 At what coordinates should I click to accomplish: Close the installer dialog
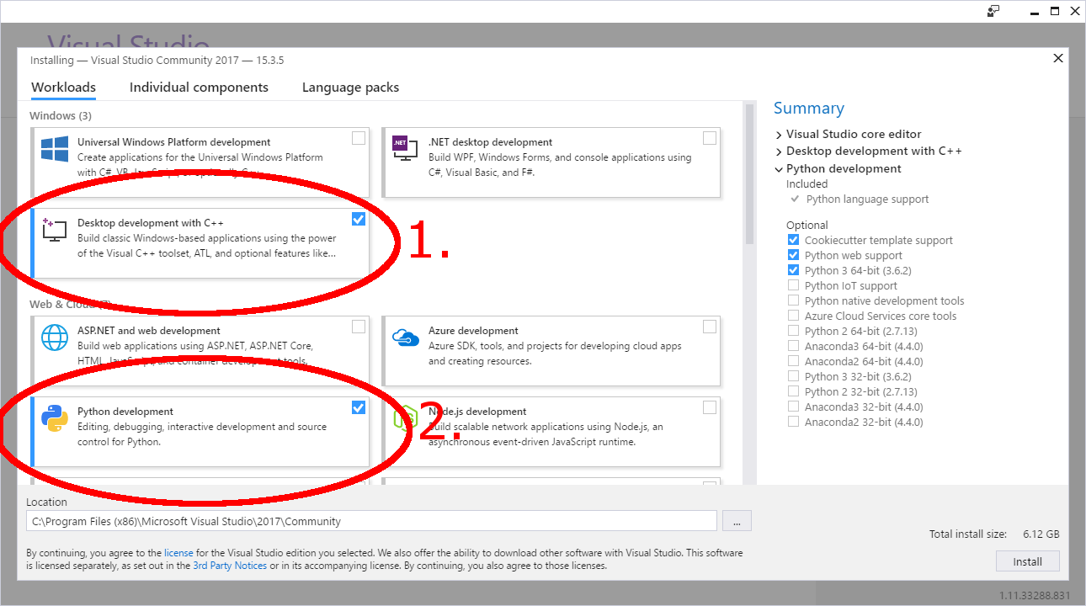(x=1058, y=58)
